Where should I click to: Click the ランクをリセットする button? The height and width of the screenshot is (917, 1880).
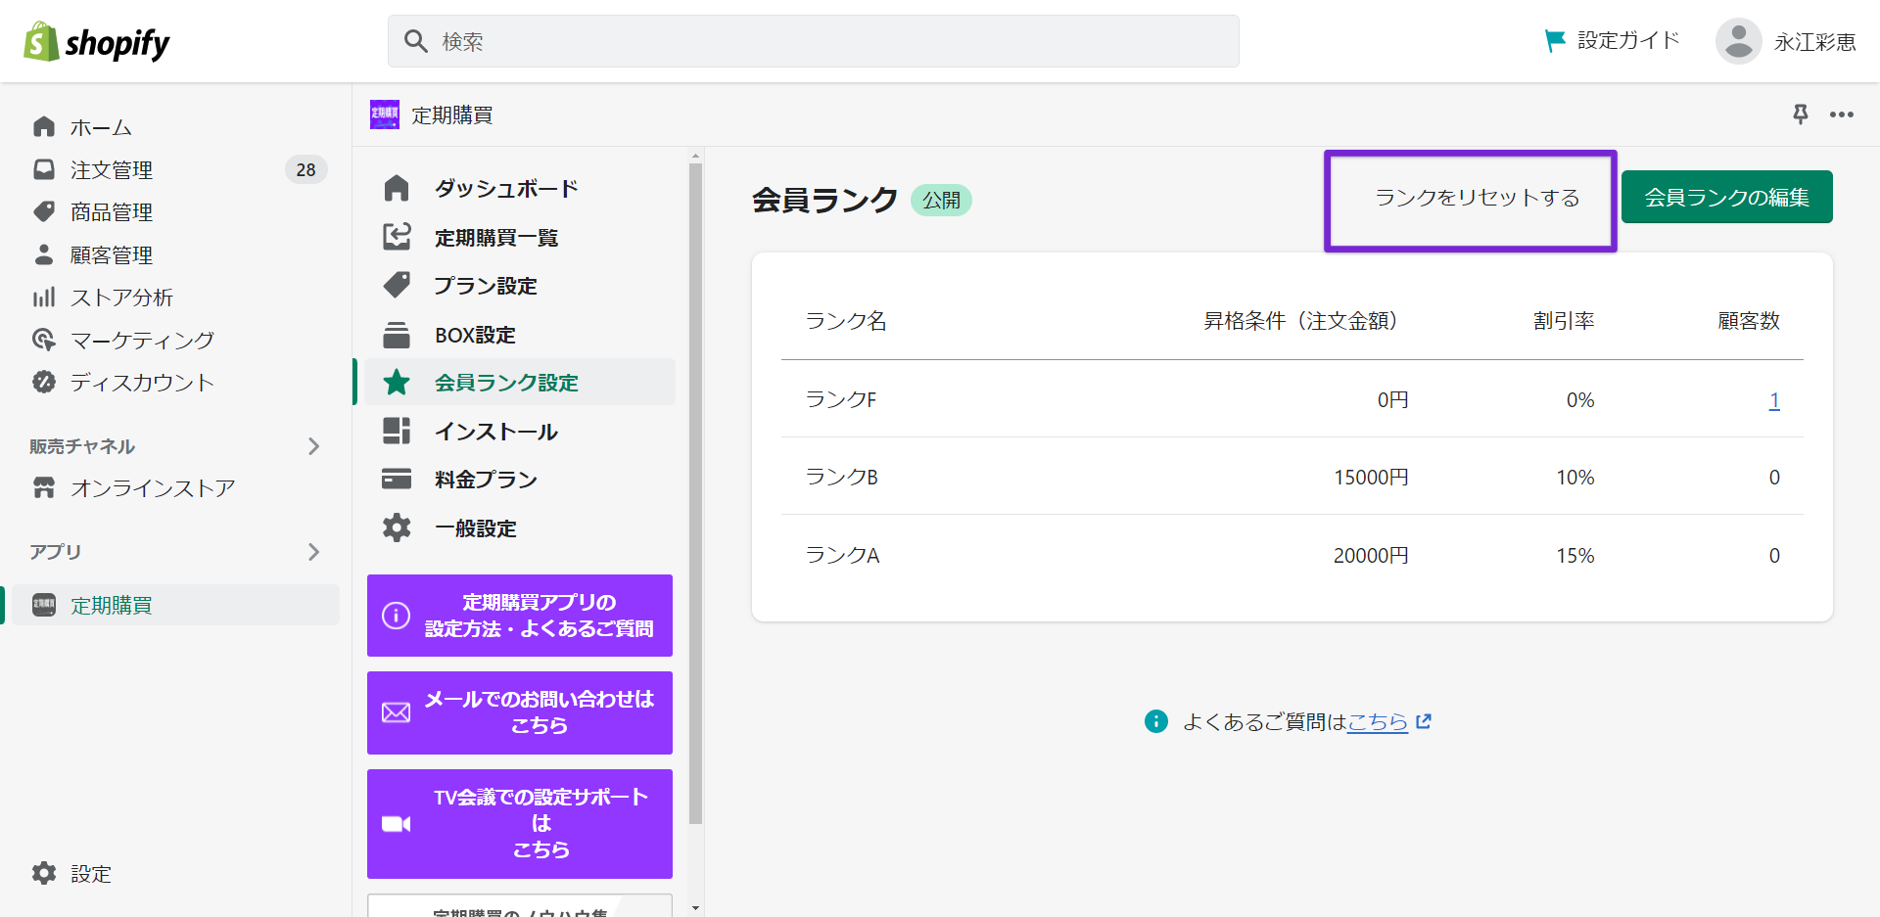coord(1477,198)
